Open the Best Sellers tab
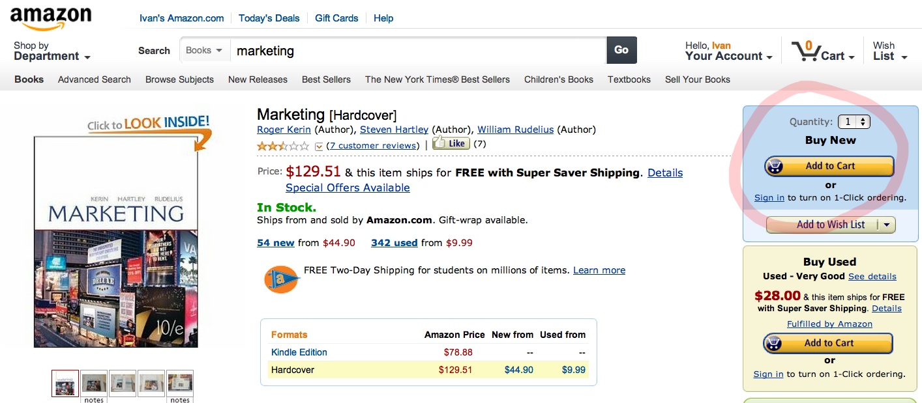922x403 pixels. click(326, 79)
